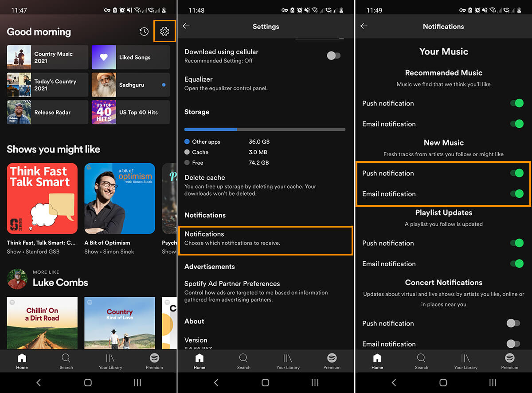The image size is (532, 393).
Task: Toggle Download using cellular switch
Action: [x=334, y=55]
